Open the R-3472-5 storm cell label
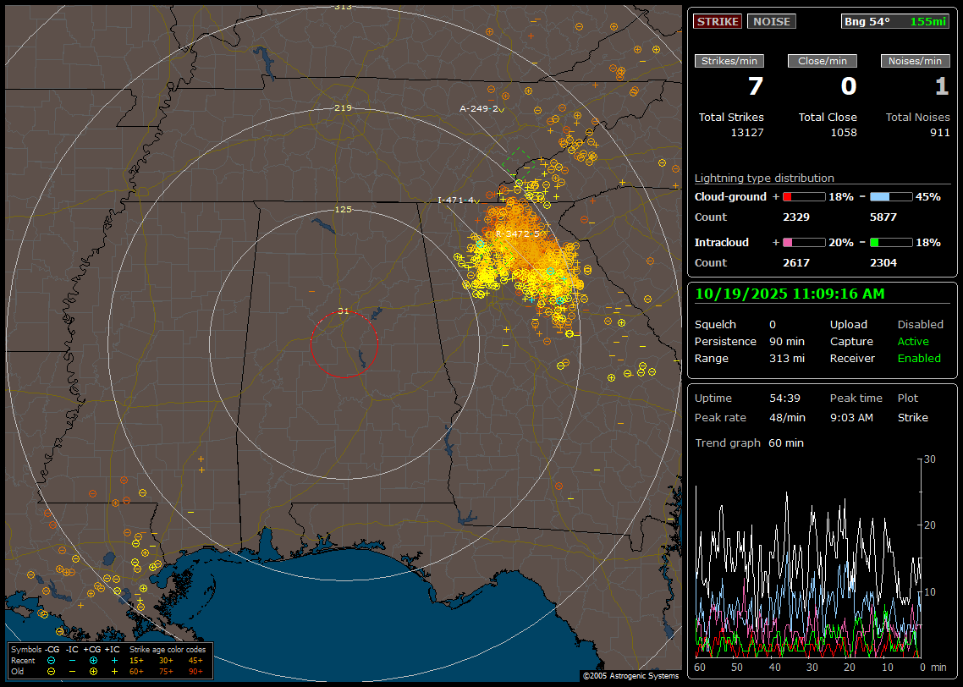Screen dimensions: 963x687 click(516, 233)
